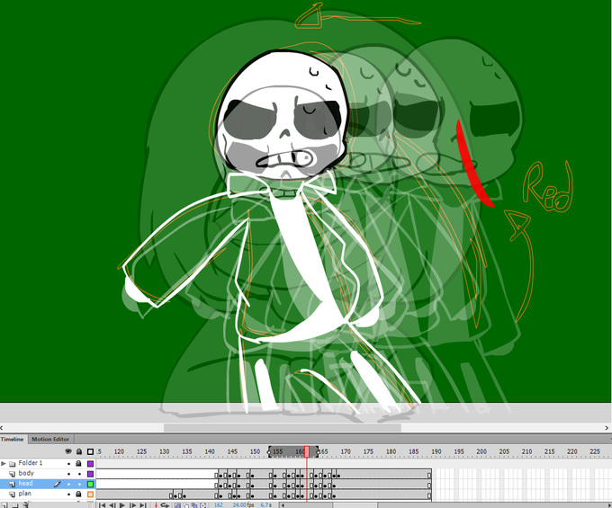Toggle the Loop playback icon
612x508 pixels.
[x=165, y=505]
